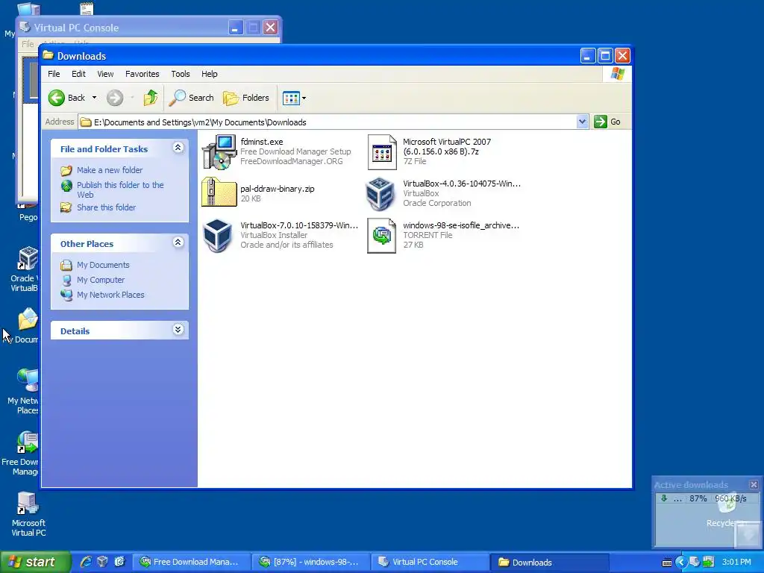Click the fdminst.exe file name

[x=262, y=142]
